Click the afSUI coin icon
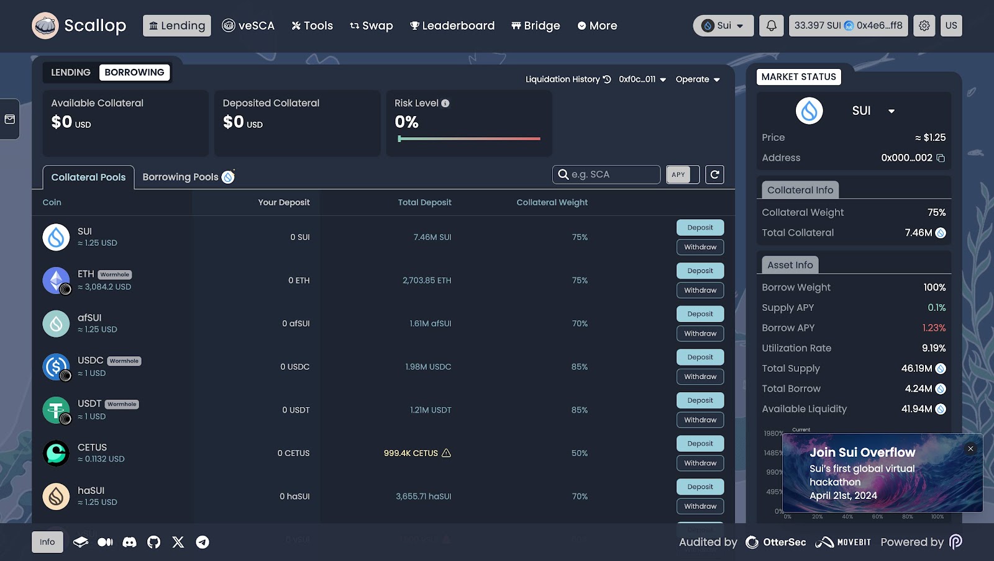The image size is (994, 561). [56, 323]
